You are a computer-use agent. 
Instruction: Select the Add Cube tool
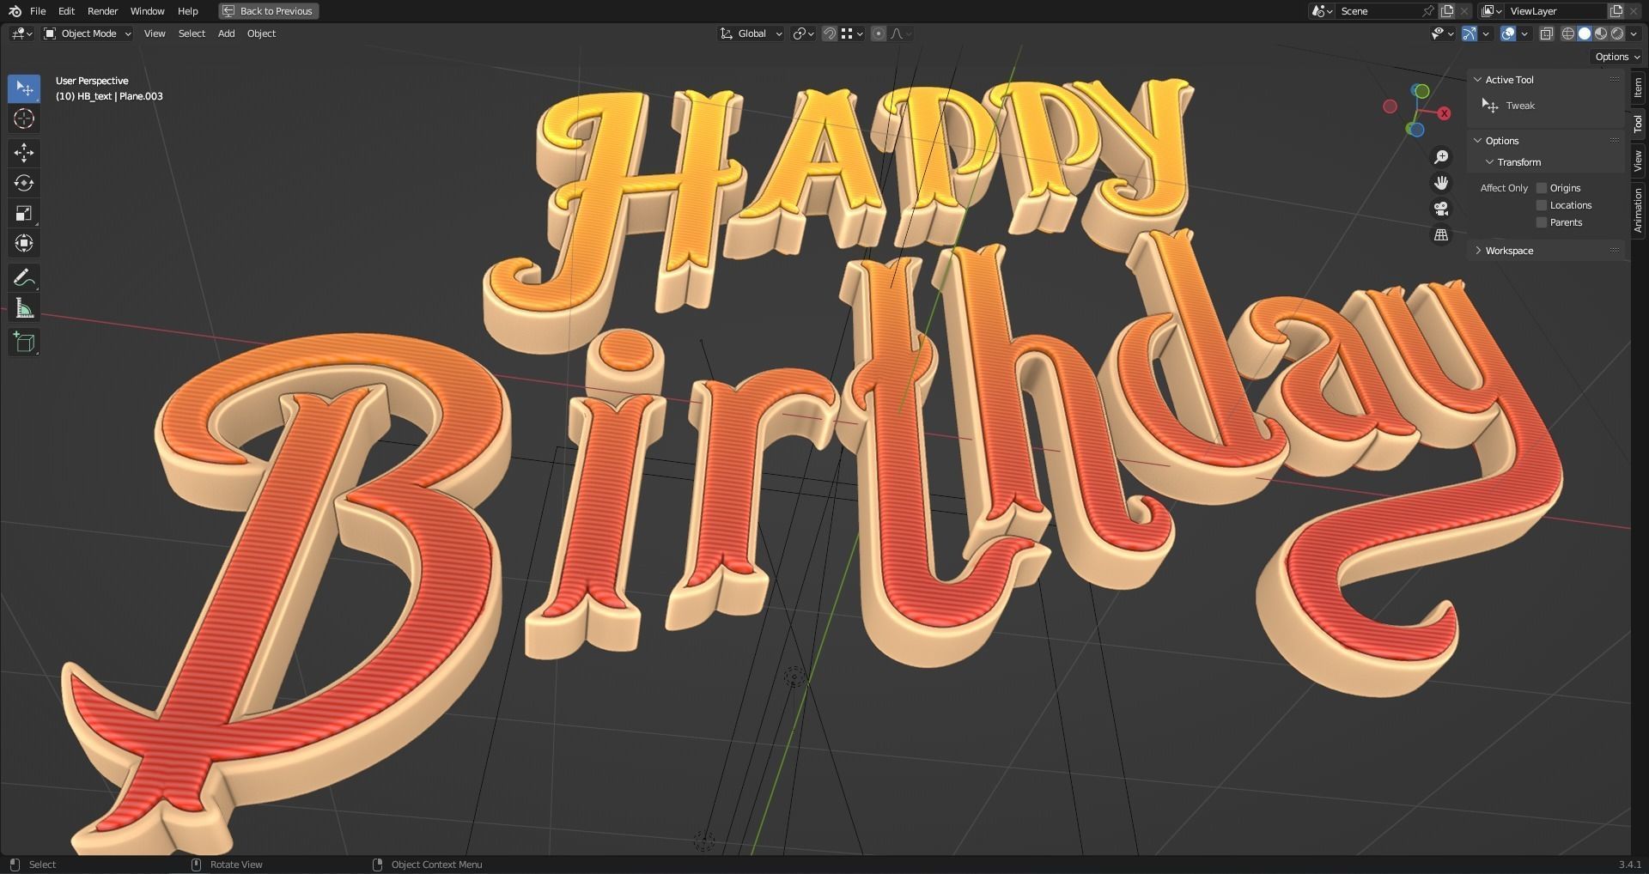click(24, 342)
